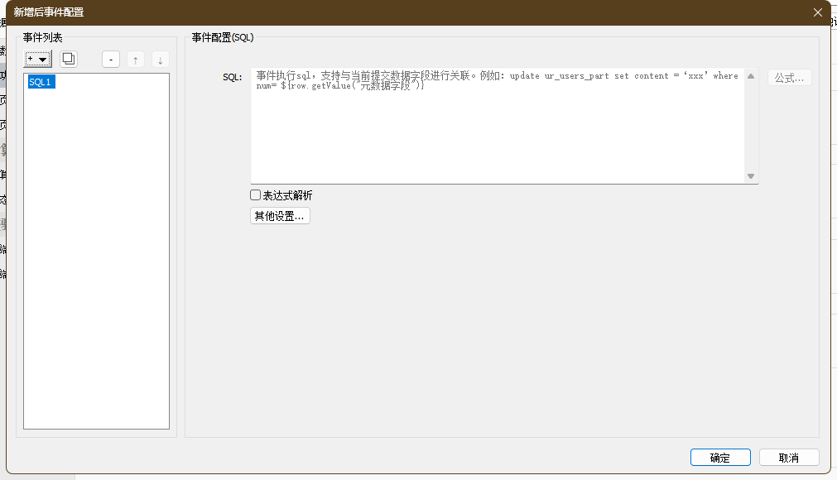The image size is (837, 480).
Task: Click the SQL box scroll-down arrow
Action: pos(751,176)
